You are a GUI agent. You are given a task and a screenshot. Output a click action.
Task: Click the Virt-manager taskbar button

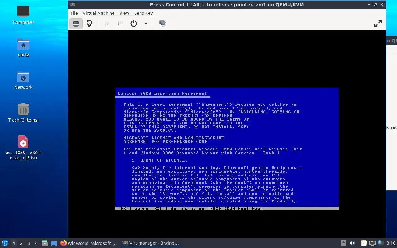point(150,243)
